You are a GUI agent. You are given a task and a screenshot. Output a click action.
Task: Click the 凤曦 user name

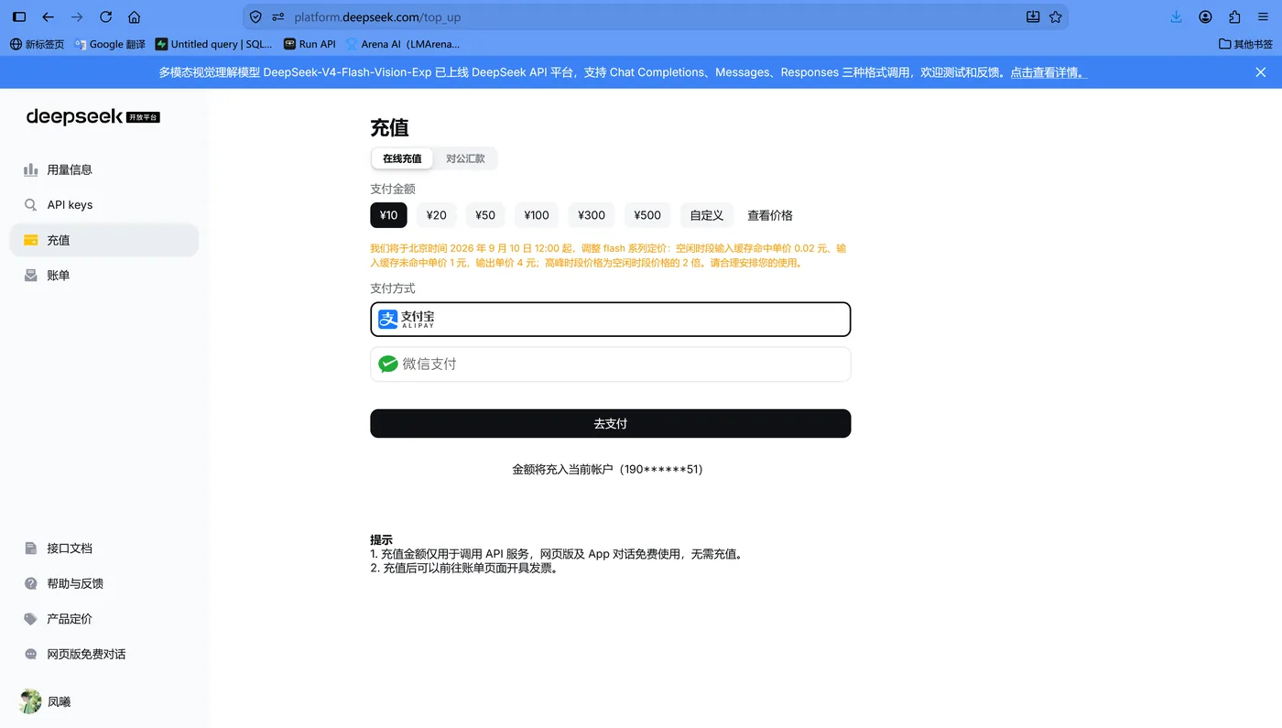59,702
